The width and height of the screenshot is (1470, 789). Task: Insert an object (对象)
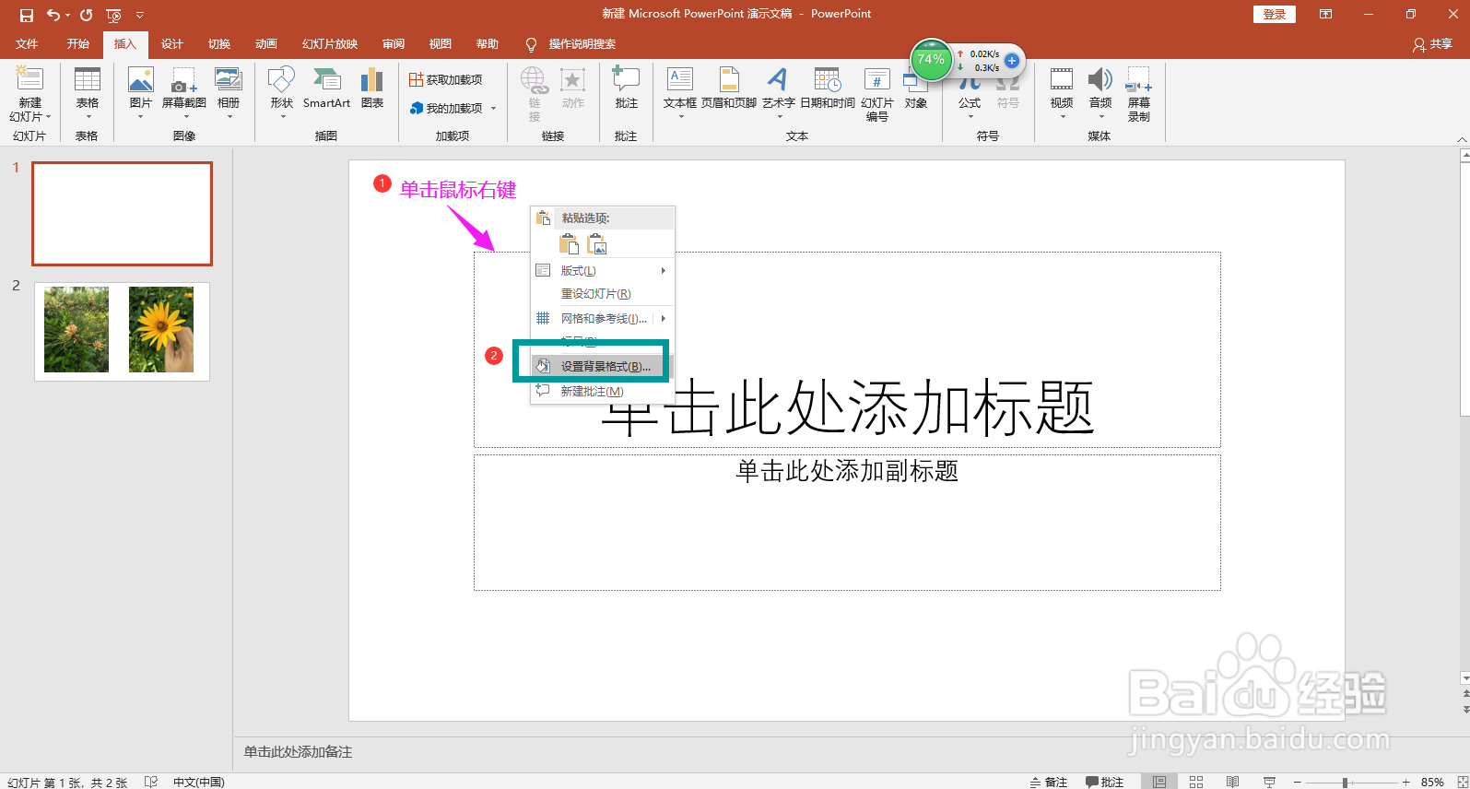[915, 88]
